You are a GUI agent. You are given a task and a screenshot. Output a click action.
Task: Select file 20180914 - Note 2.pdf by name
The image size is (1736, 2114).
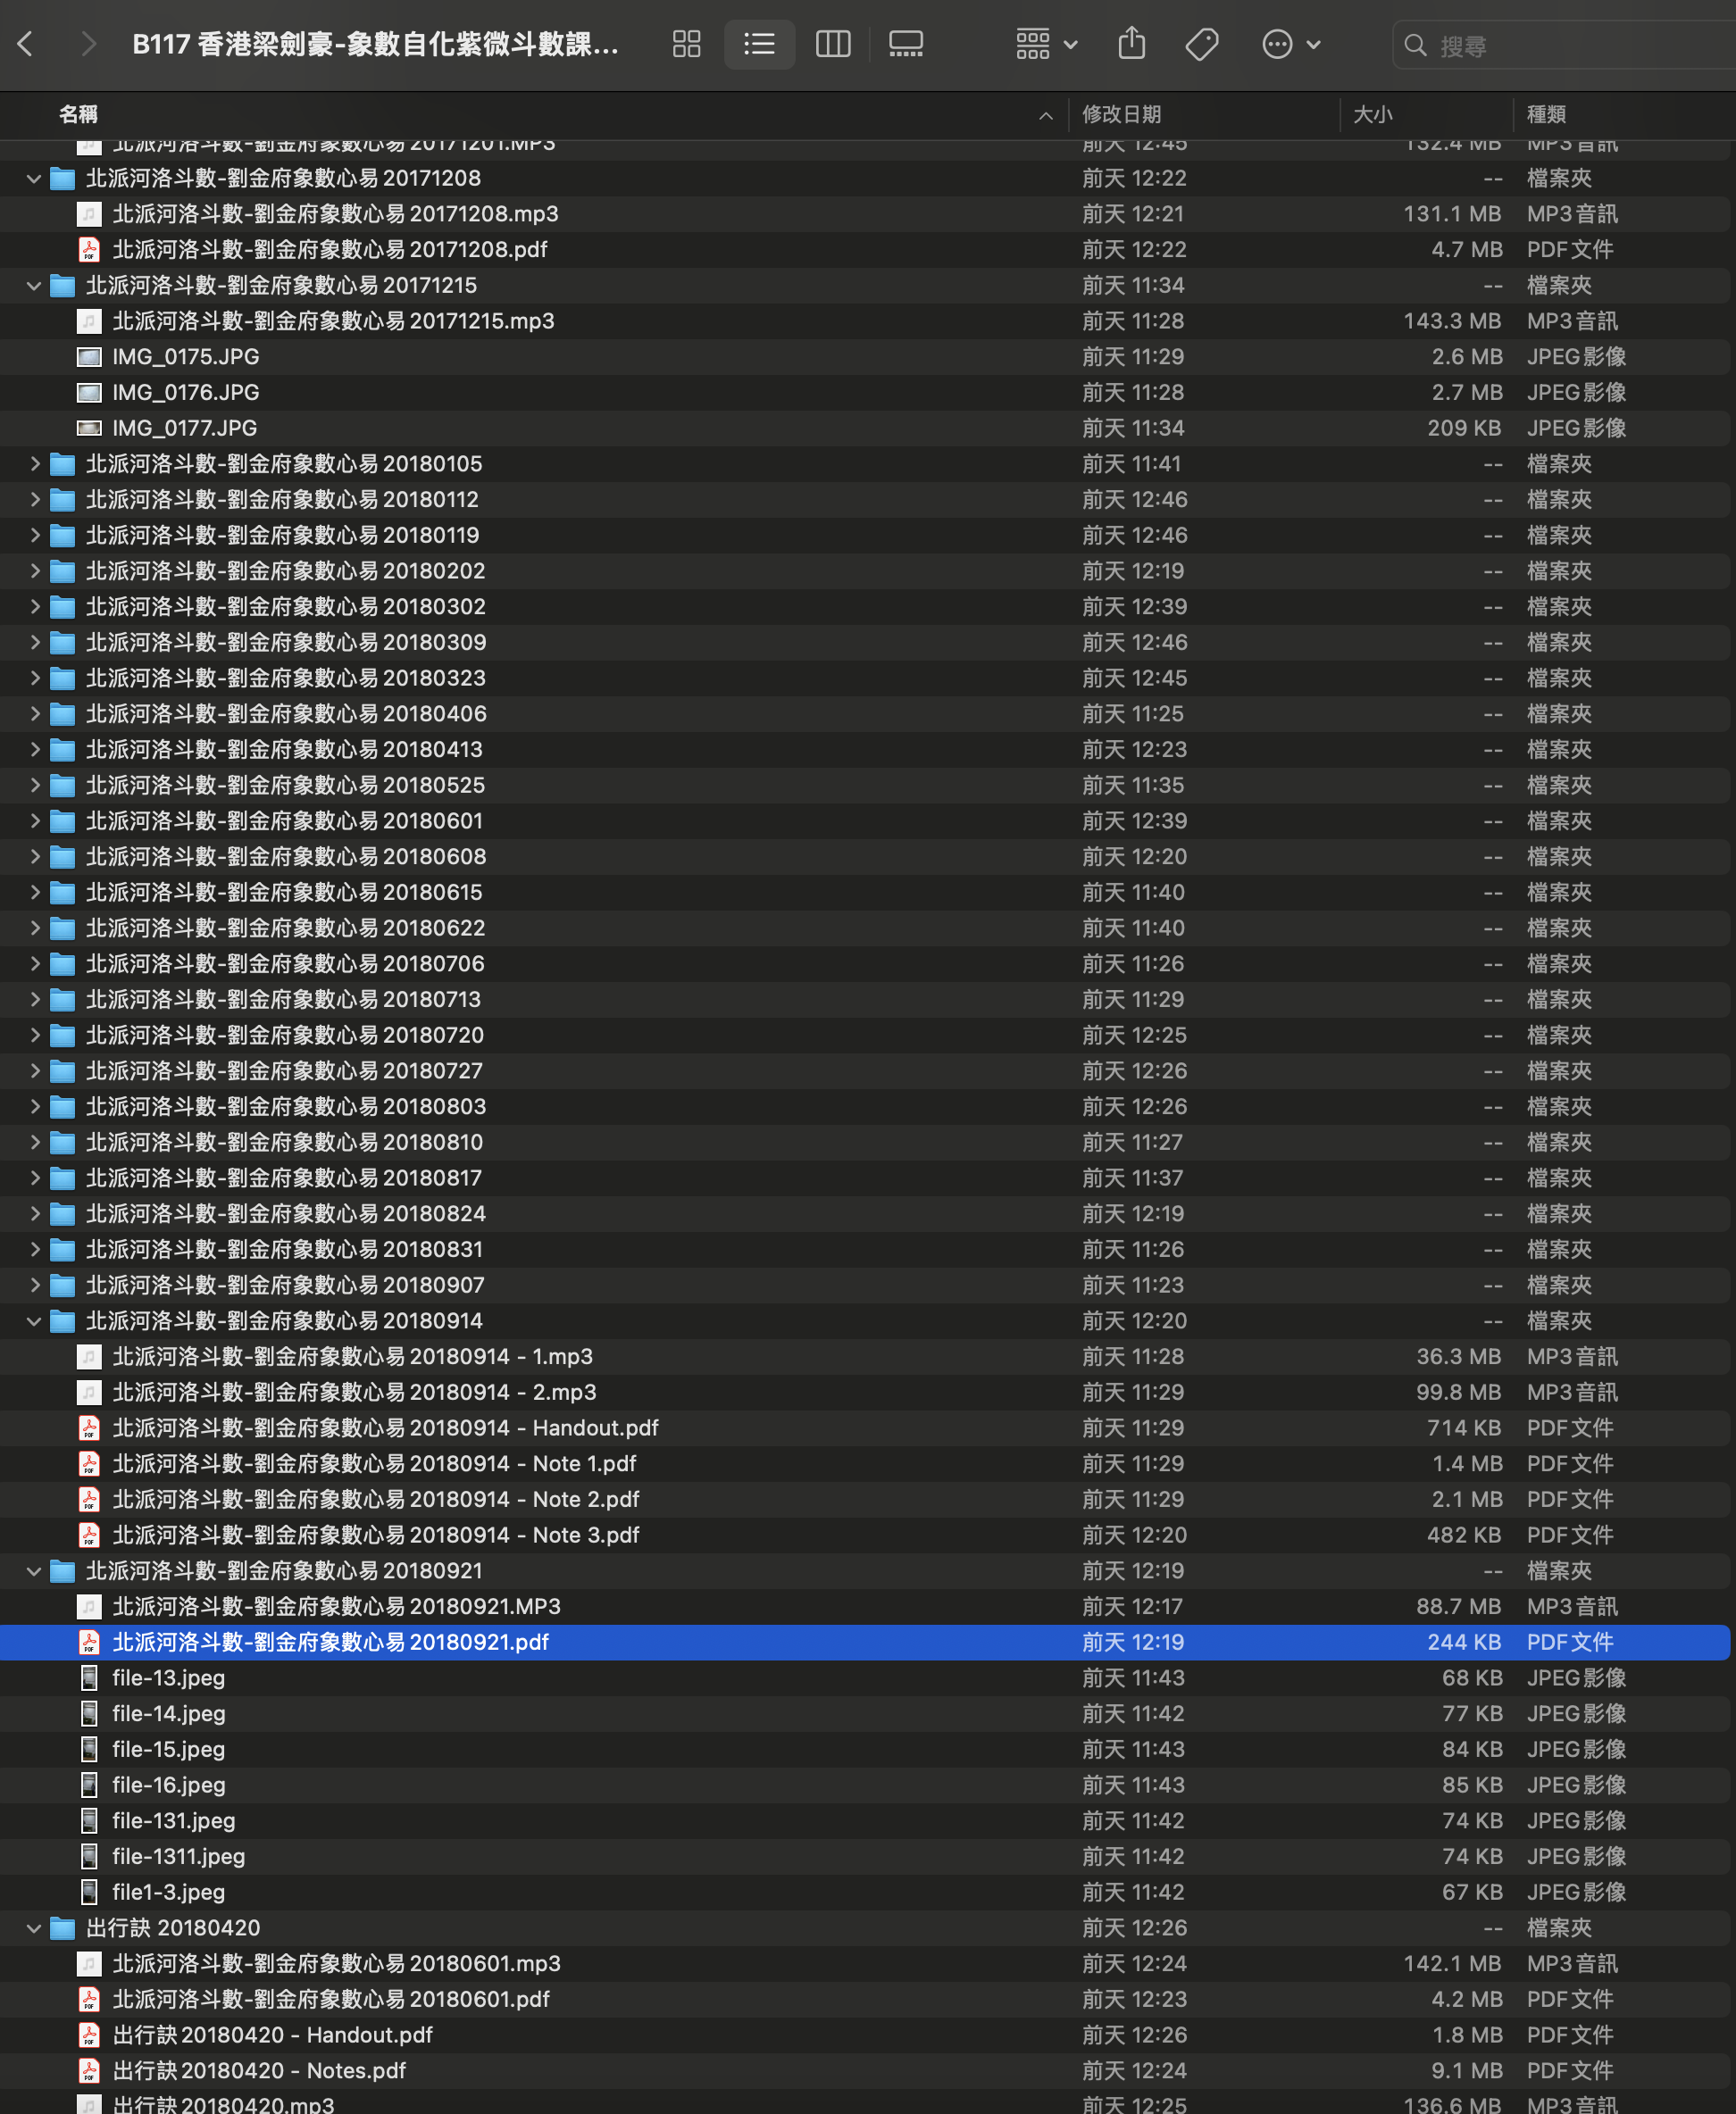point(375,1499)
